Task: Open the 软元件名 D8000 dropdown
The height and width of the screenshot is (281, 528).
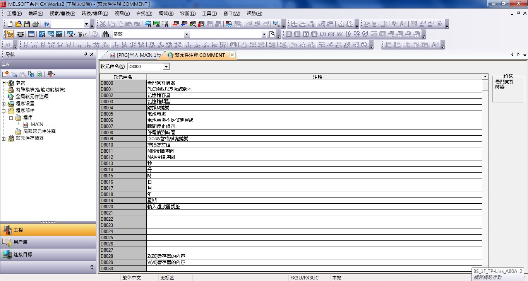Action: [x=166, y=67]
